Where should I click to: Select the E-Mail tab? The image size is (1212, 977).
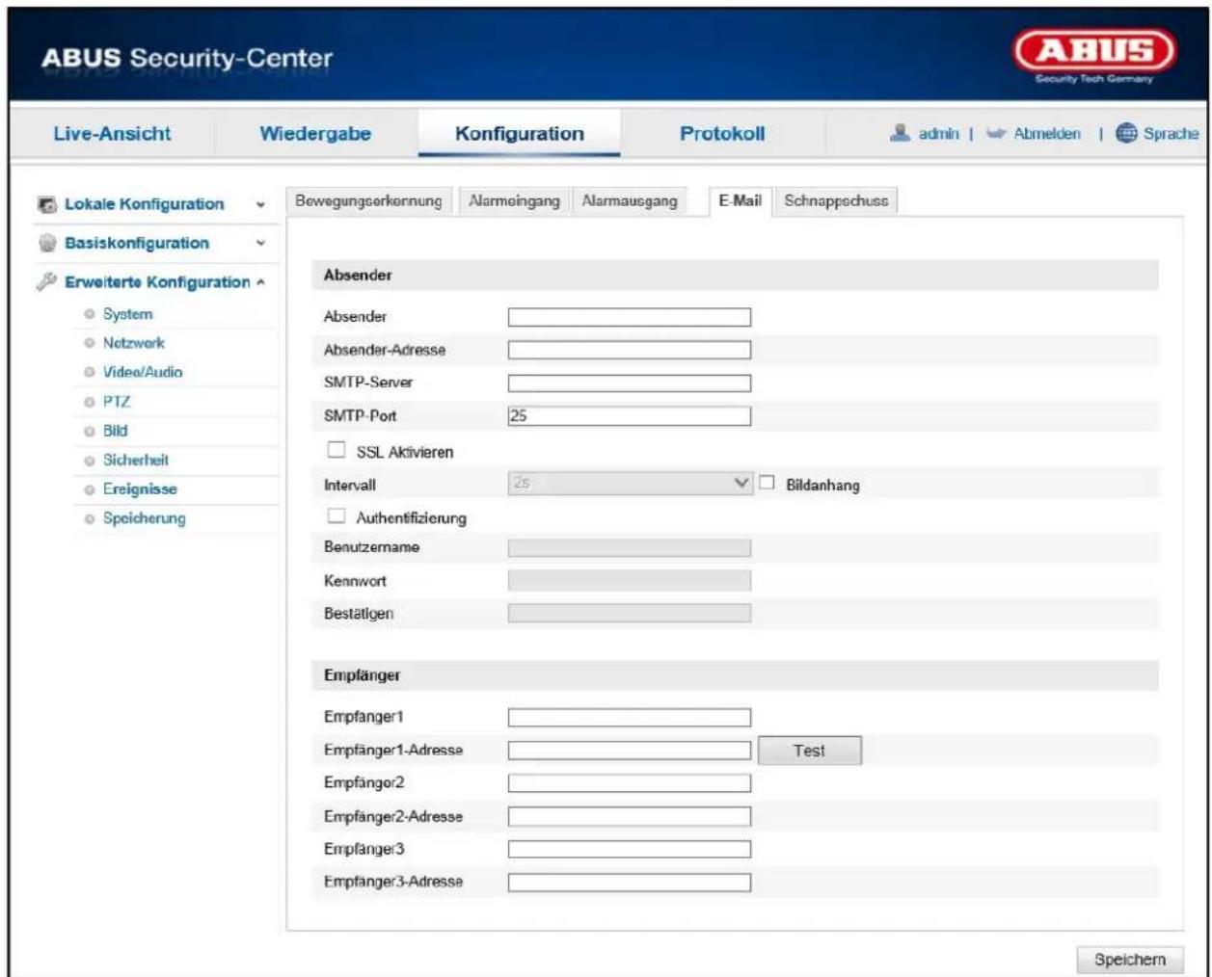point(740,201)
